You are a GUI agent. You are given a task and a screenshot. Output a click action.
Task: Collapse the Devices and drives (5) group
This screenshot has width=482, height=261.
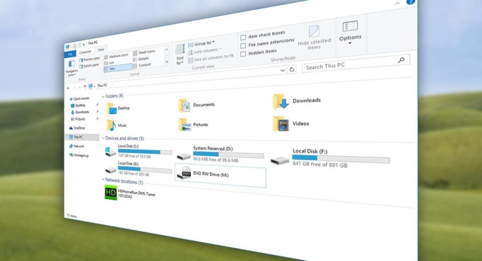[103, 138]
